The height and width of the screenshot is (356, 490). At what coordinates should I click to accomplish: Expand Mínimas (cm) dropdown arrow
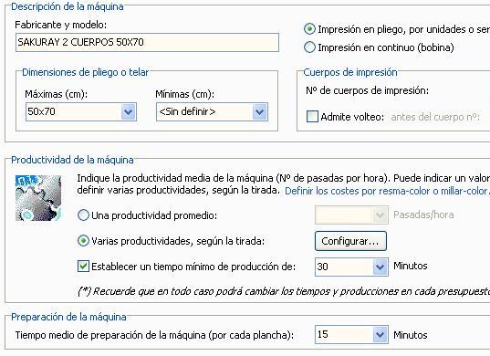pyautogui.click(x=260, y=111)
